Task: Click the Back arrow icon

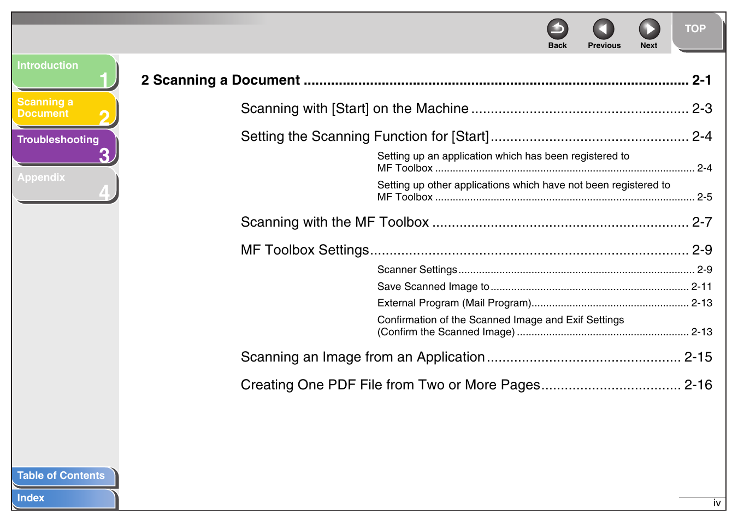Action: (557, 29)
